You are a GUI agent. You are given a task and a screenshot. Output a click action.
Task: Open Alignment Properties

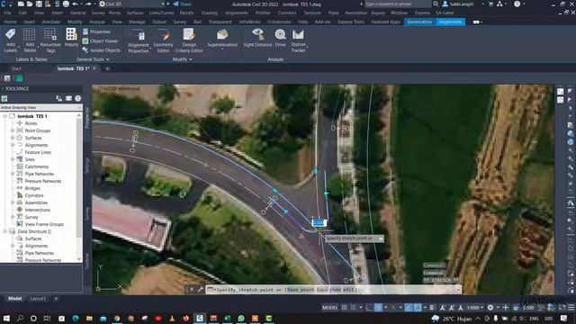point(139,40)
